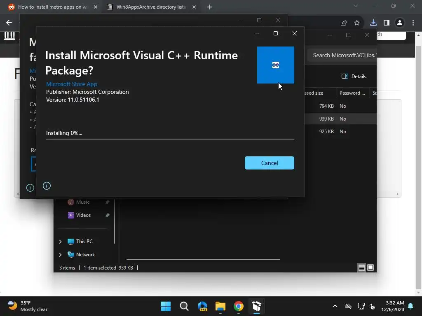Unpin Videos from Quick access

point(108,215)
